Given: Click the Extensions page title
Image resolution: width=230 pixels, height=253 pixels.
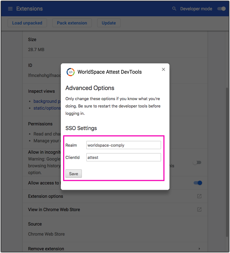Looking at the screenshot, I should (30, 9).
